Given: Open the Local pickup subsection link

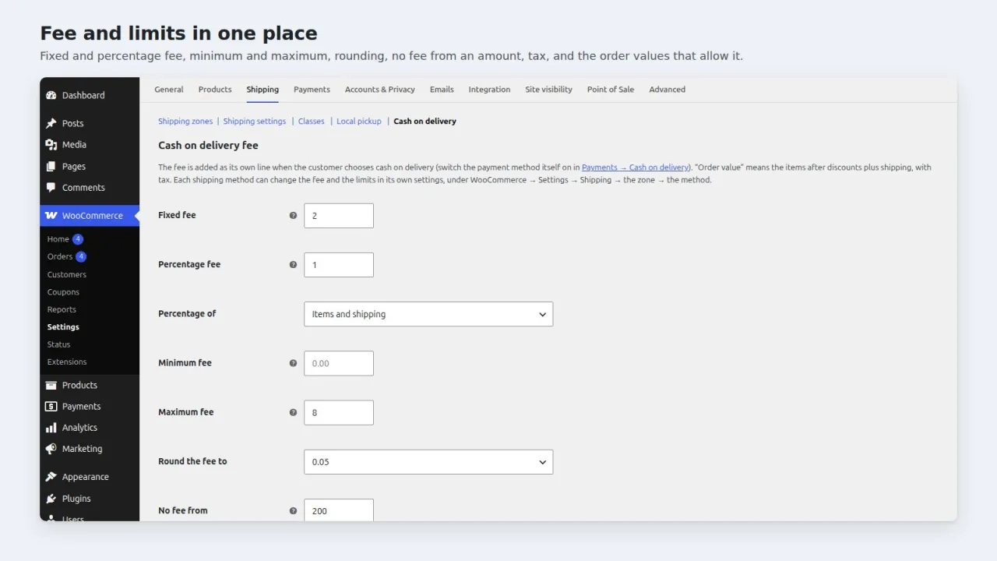Looking at the screenshot, I should tap(359, 122).
